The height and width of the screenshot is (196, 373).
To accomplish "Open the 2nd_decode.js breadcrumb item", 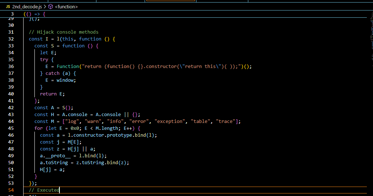I will pyautogui.click(x=26, y=7).
